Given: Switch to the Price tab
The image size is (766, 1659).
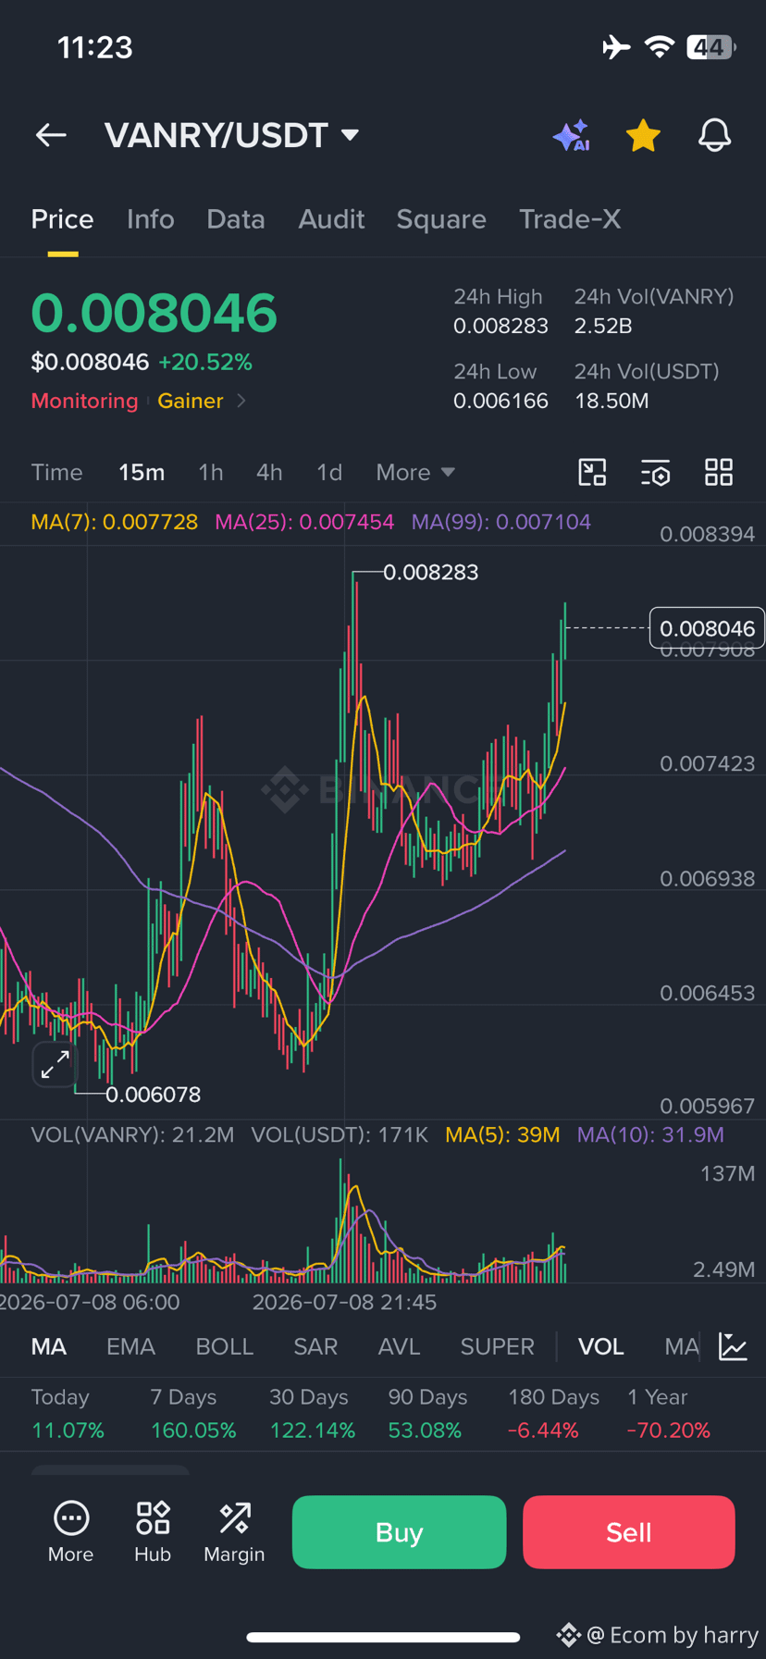Looking at the screenshot, I should (62, 219).
